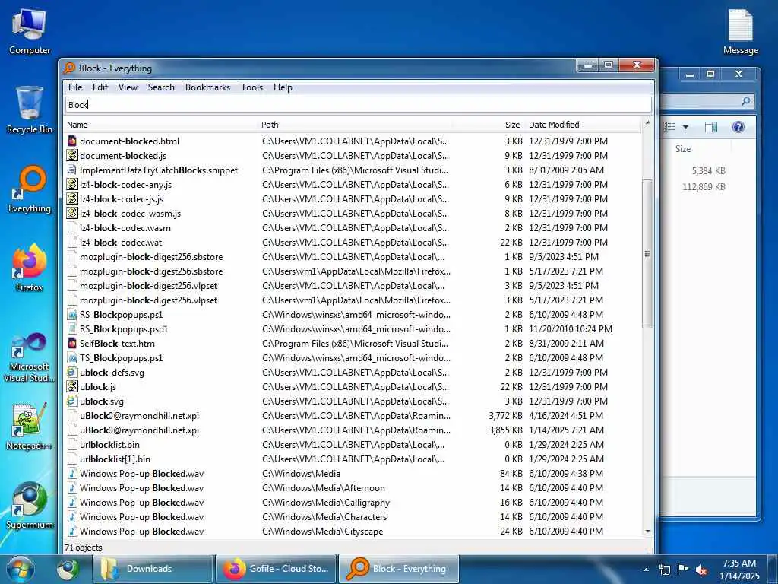Screen dimensions: 778x584
Task: Click in the search box containing Block
Action: coord(358,105)
